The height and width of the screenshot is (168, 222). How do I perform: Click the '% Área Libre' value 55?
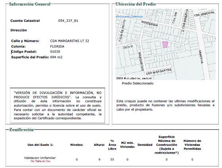[x=112, y=160]
